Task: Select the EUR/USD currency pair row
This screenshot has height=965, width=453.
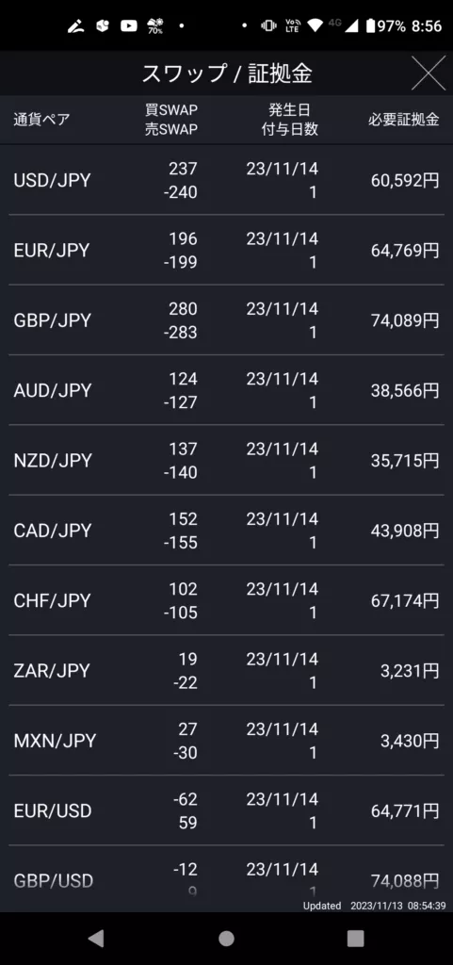Action: coord(226,810)
